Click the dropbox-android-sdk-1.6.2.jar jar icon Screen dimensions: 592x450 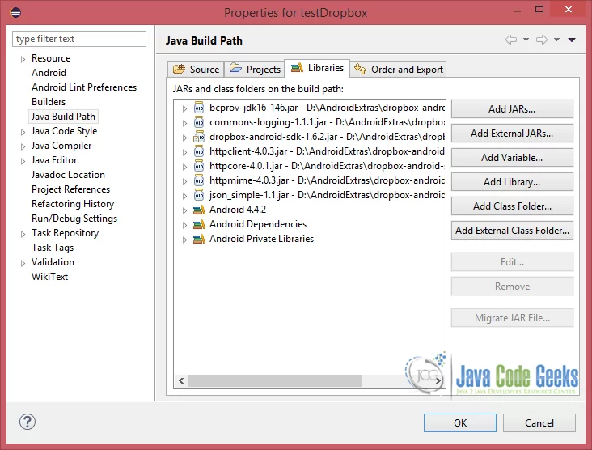point(199,137)
